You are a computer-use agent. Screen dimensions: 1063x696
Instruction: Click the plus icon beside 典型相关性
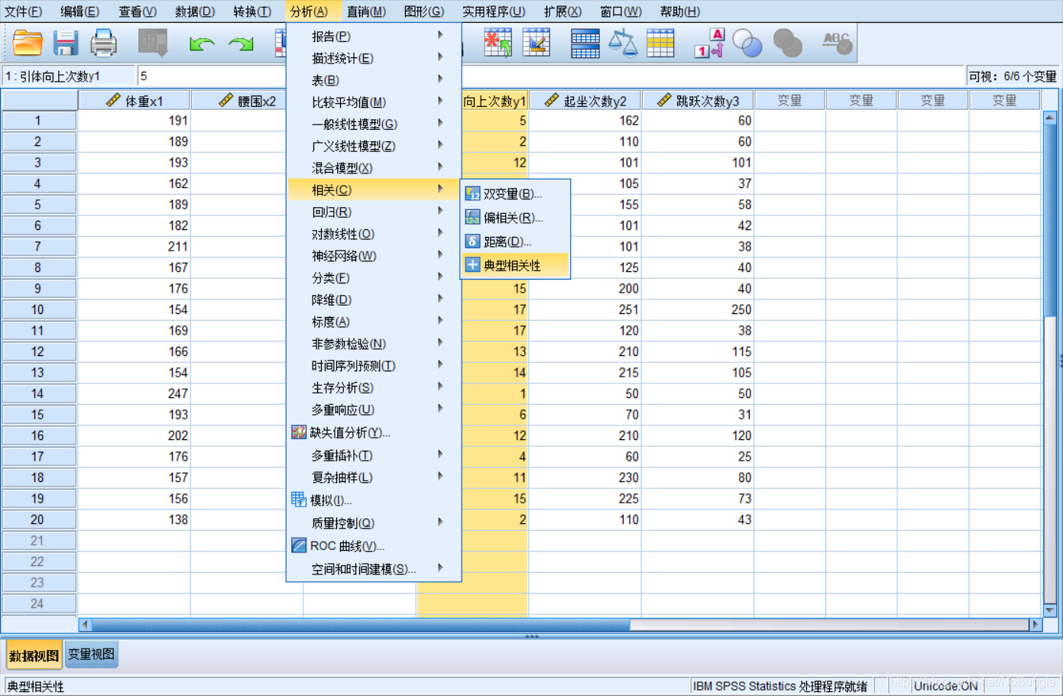point(473,265)
